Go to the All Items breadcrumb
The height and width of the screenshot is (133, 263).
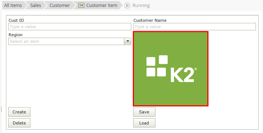coord(13,5)
